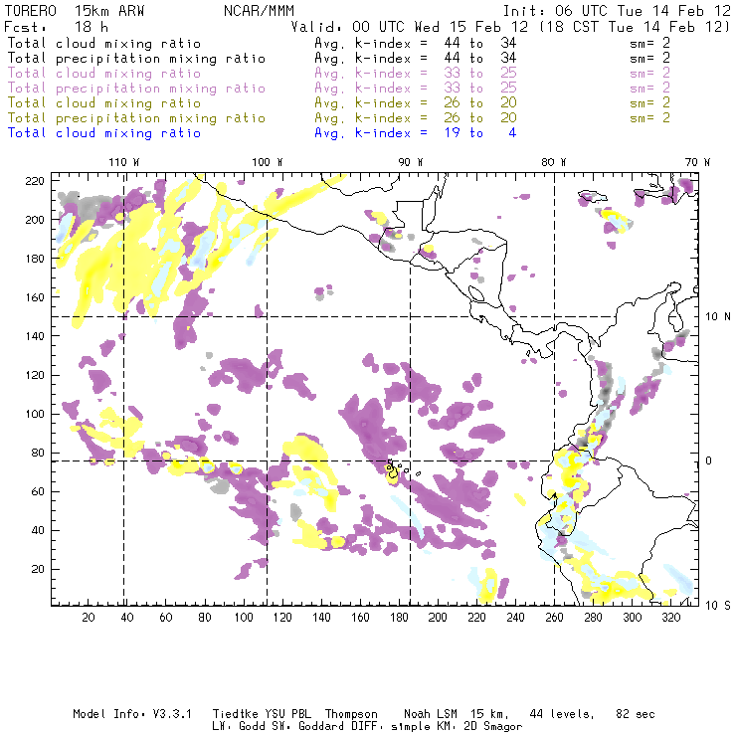Click the '10 S' latitude label

click(x=718, y=606)
